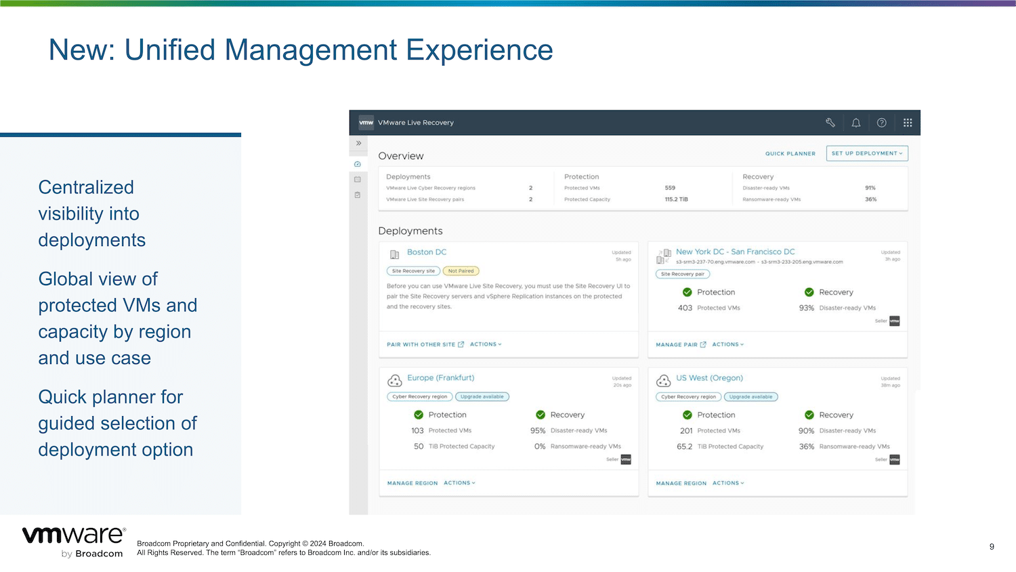Click the Overview heading
Image resolution: width=1016 pixels, height=572 pixels.
click(401, 156)
